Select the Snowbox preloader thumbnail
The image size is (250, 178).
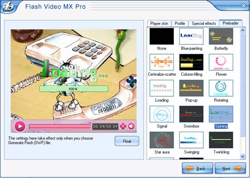[x=191, y=114]
